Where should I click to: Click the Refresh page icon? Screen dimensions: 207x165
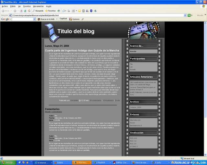point(25,11)
